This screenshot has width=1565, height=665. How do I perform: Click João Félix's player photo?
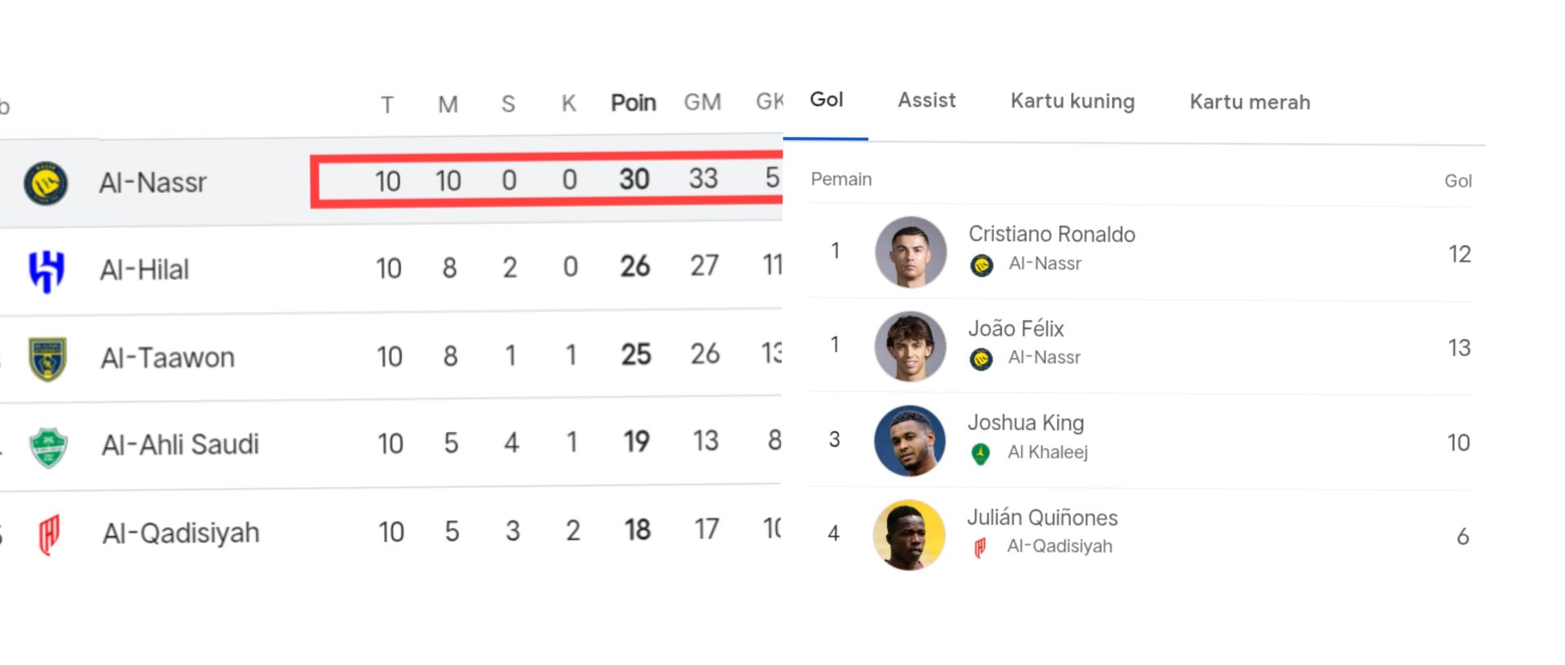coord(910,346)
